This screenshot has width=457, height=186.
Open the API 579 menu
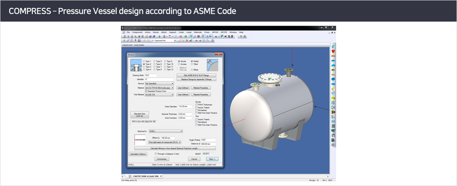coord(224,32)
